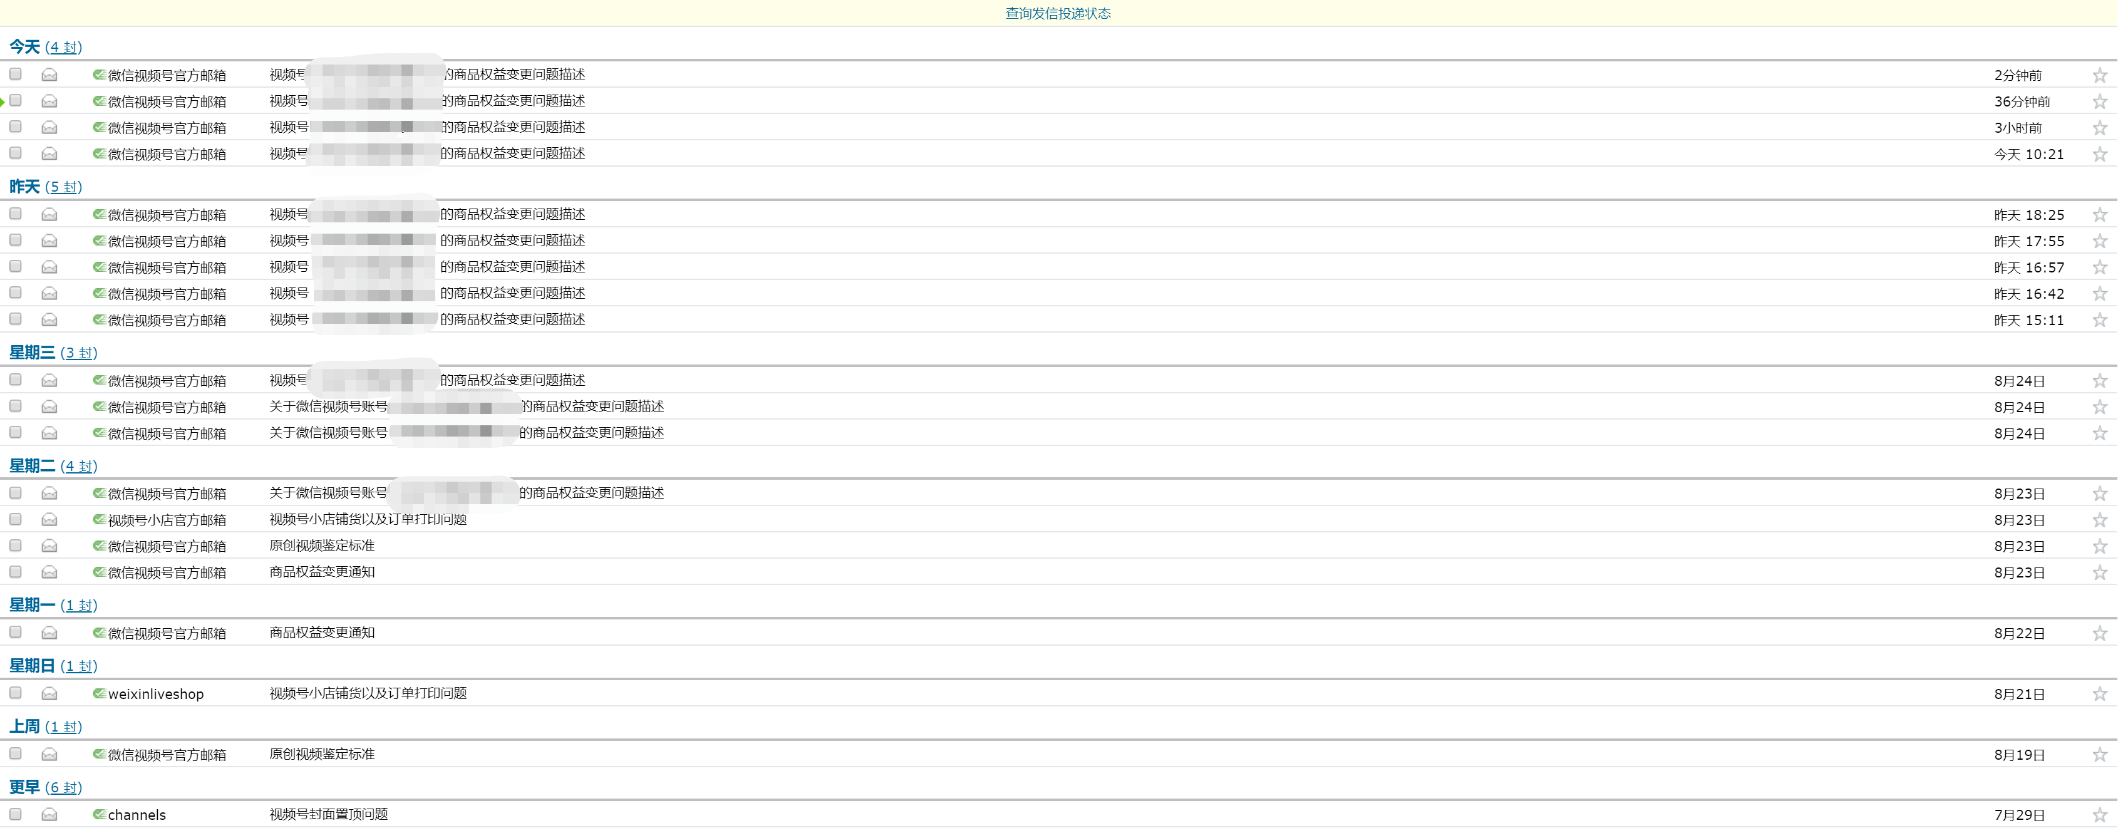Open 视频号封面置顶问题 email
This screenshot has width=2123, height=828.
tap(329, 817)
